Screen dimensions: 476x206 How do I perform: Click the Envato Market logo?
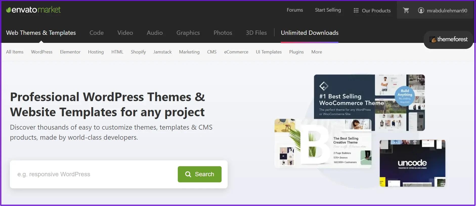(x=33, y=10)
